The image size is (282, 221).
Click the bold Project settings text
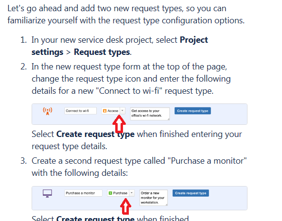click(x=120, y=46)
